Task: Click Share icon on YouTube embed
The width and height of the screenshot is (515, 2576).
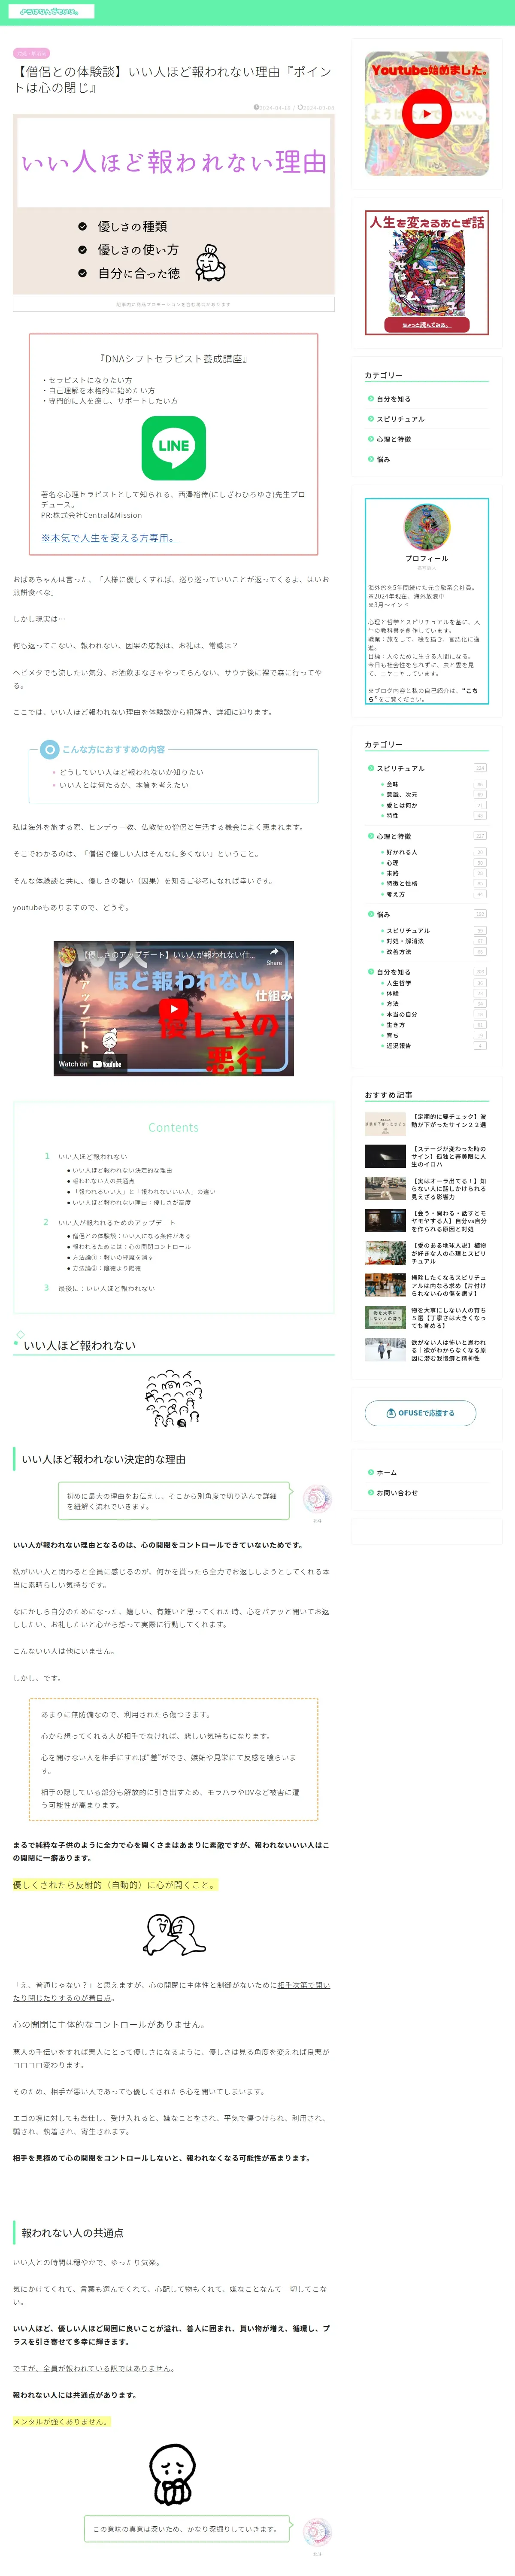Action: (x=274, y=956)
